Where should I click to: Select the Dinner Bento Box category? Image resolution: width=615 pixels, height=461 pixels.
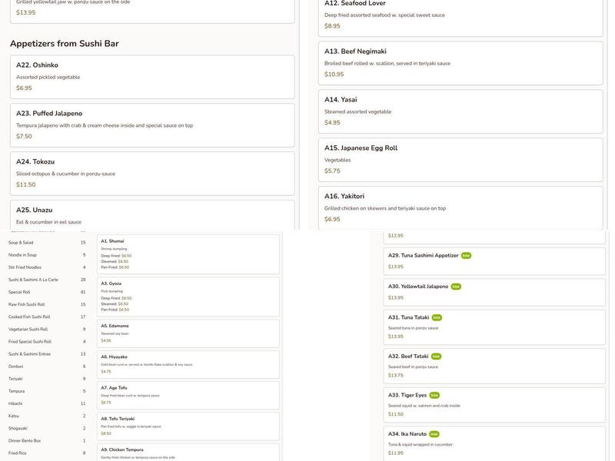[x=25, y=441]
